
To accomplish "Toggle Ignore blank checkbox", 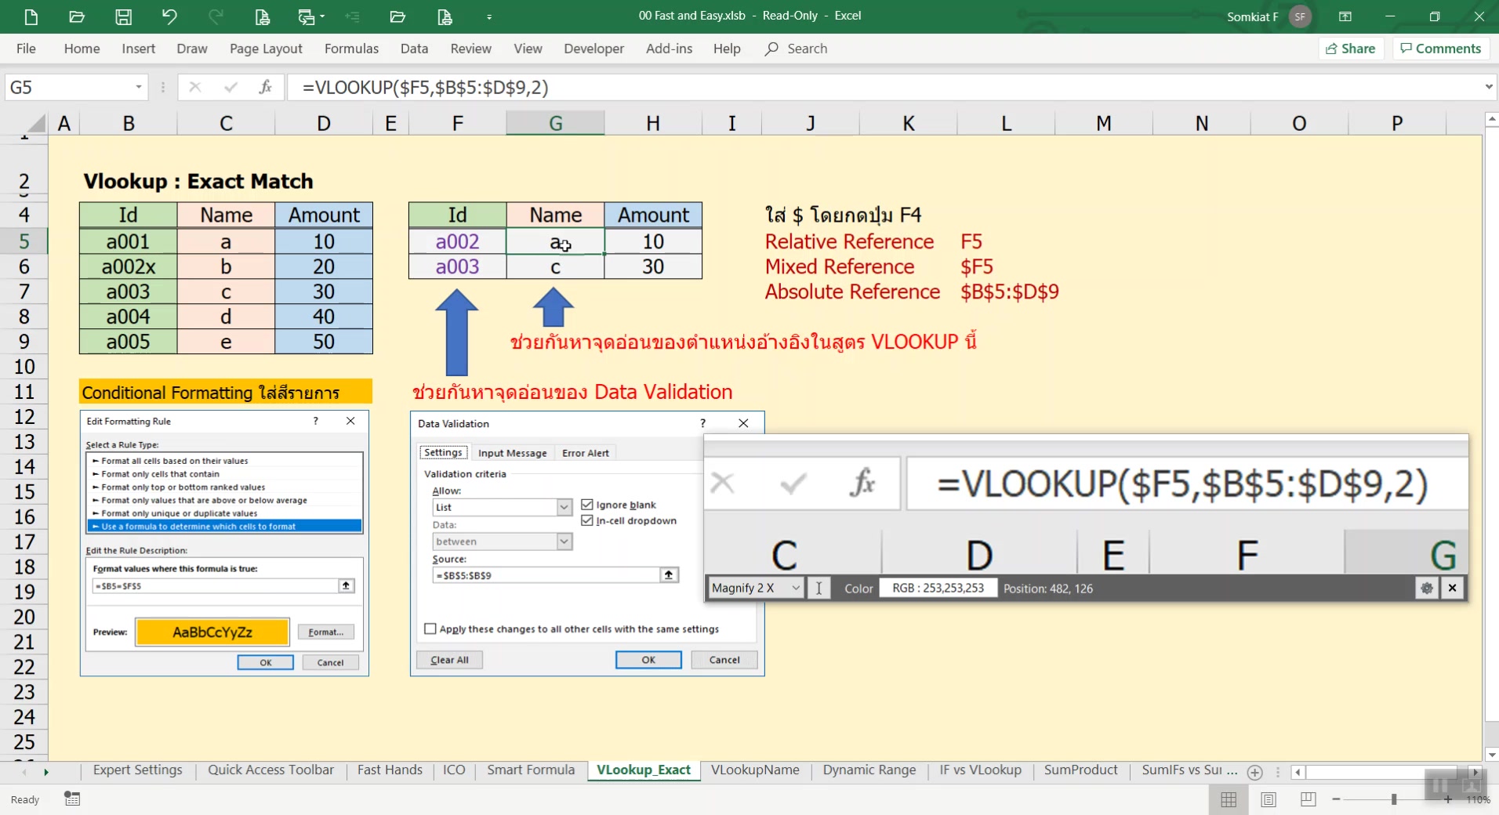I will click(x=587, y=505).
